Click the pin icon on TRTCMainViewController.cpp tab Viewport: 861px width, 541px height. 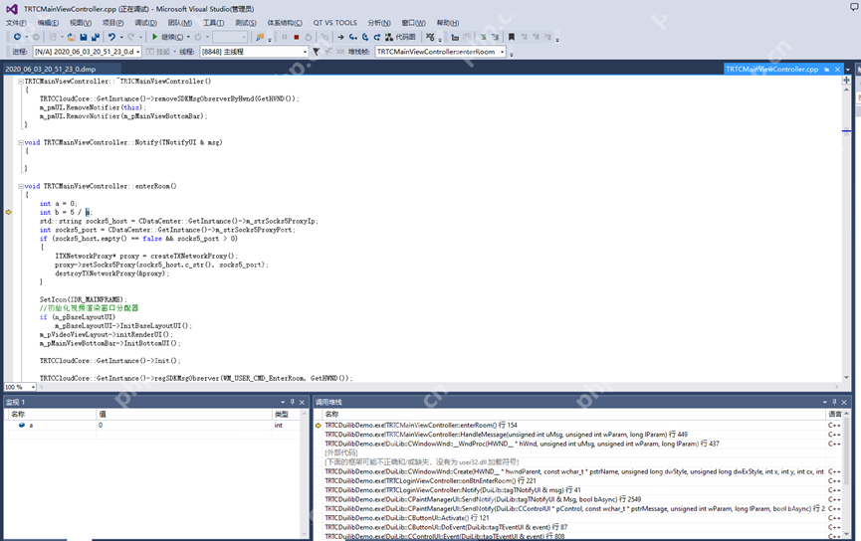(x=826, y=70)
